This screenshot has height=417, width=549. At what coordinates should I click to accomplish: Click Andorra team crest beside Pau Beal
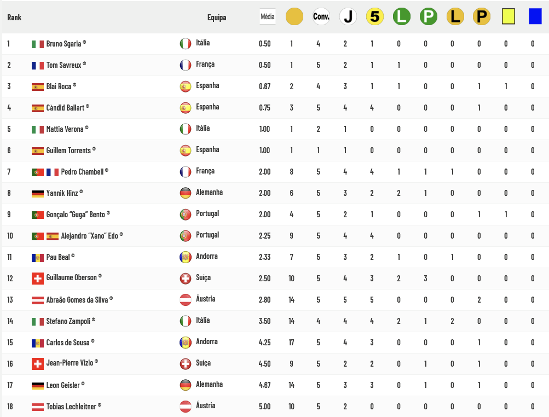(x=185, y=257)
